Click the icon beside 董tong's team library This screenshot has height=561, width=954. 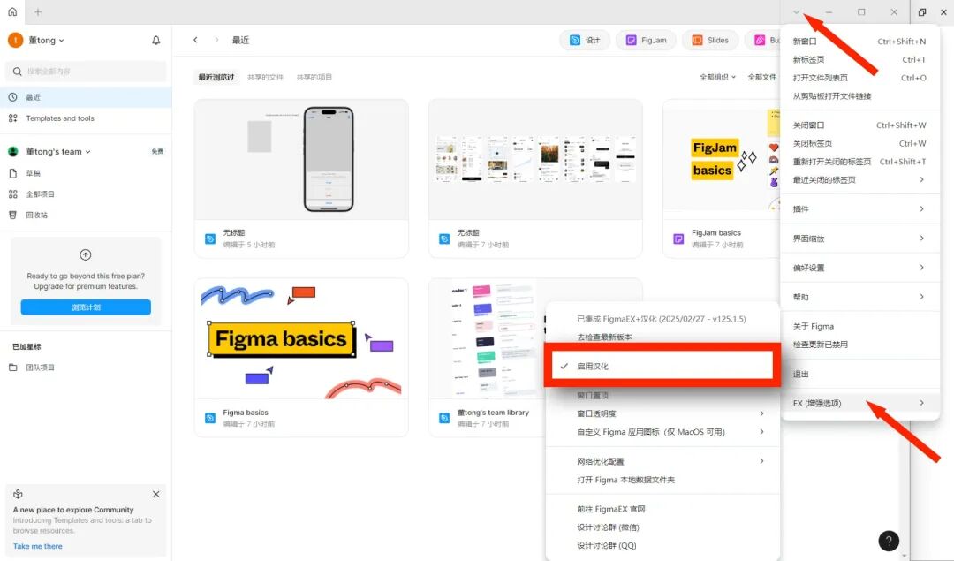click(x=444, y=418)
